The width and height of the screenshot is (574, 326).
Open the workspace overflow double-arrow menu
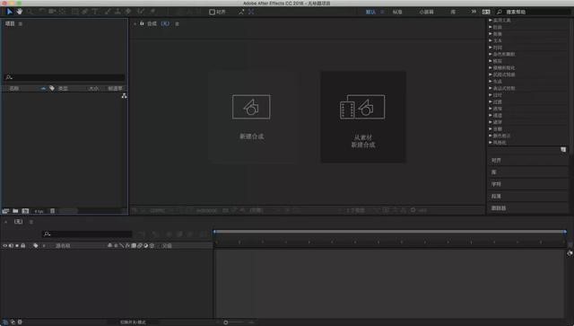[x=474, y=12]
